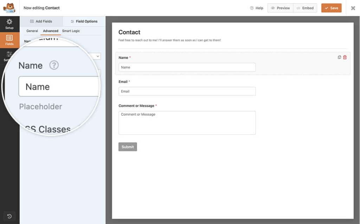Click inside the Placeholder input field

pyautogui.click(x=58, y=86)
